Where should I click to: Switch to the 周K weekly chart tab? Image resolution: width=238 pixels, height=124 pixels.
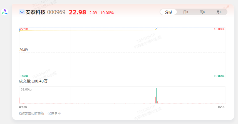coord(202,12)
